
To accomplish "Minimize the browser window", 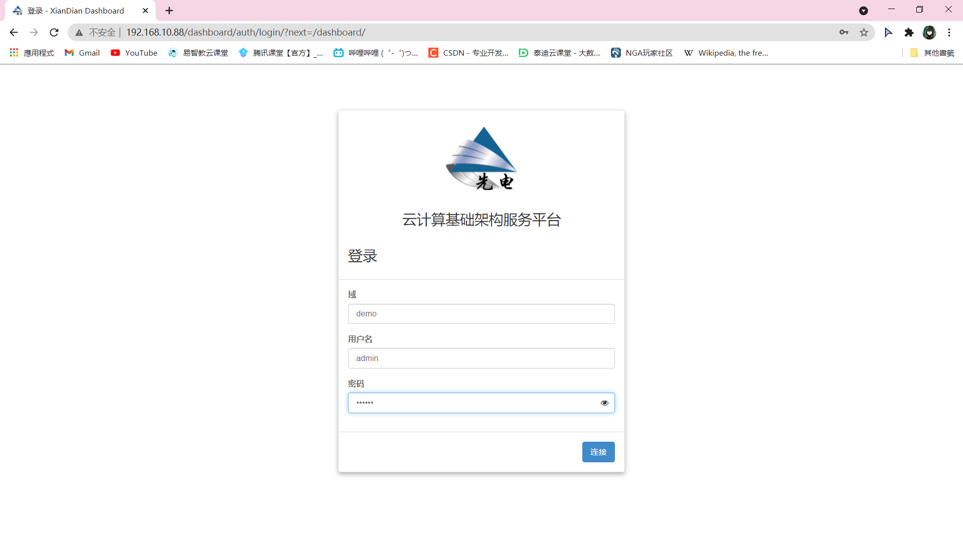I will (891, 10).
